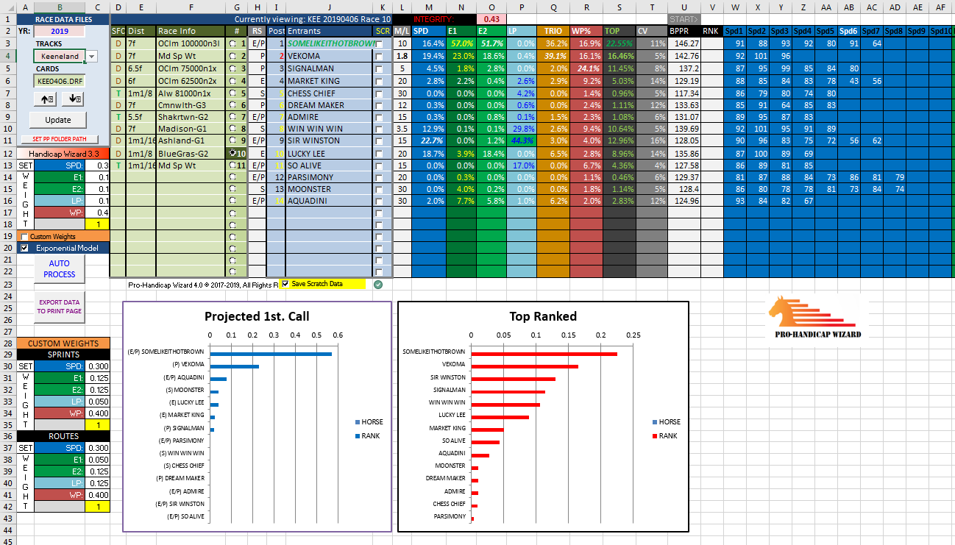Screen dimensions: 955x545
Task: Click the red RANK legend marker in Top Ranked chart
Action: (656, 436)
